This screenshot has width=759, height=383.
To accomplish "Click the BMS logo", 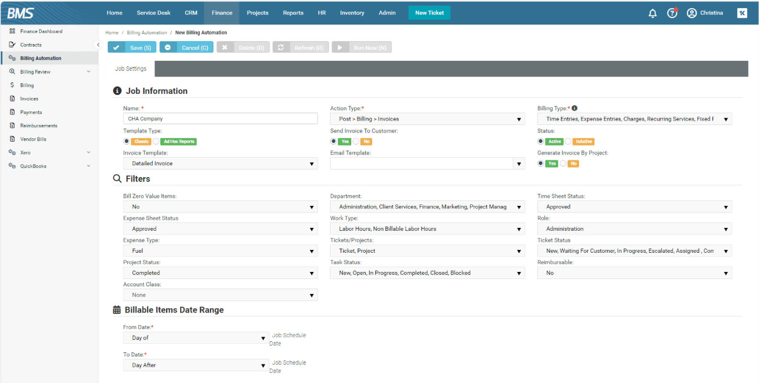I will pyautogui.click(x=21, y=13).
